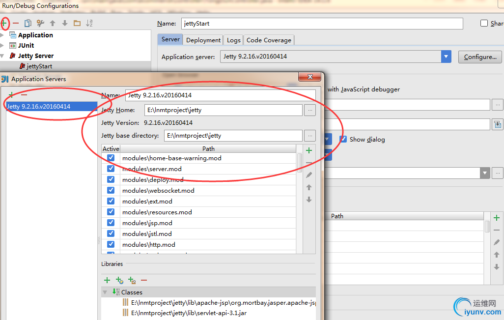Move path up in Run/Debug window
Image resolution: width=504 pixels, height=320 pixels.
[x=497, y=255]
